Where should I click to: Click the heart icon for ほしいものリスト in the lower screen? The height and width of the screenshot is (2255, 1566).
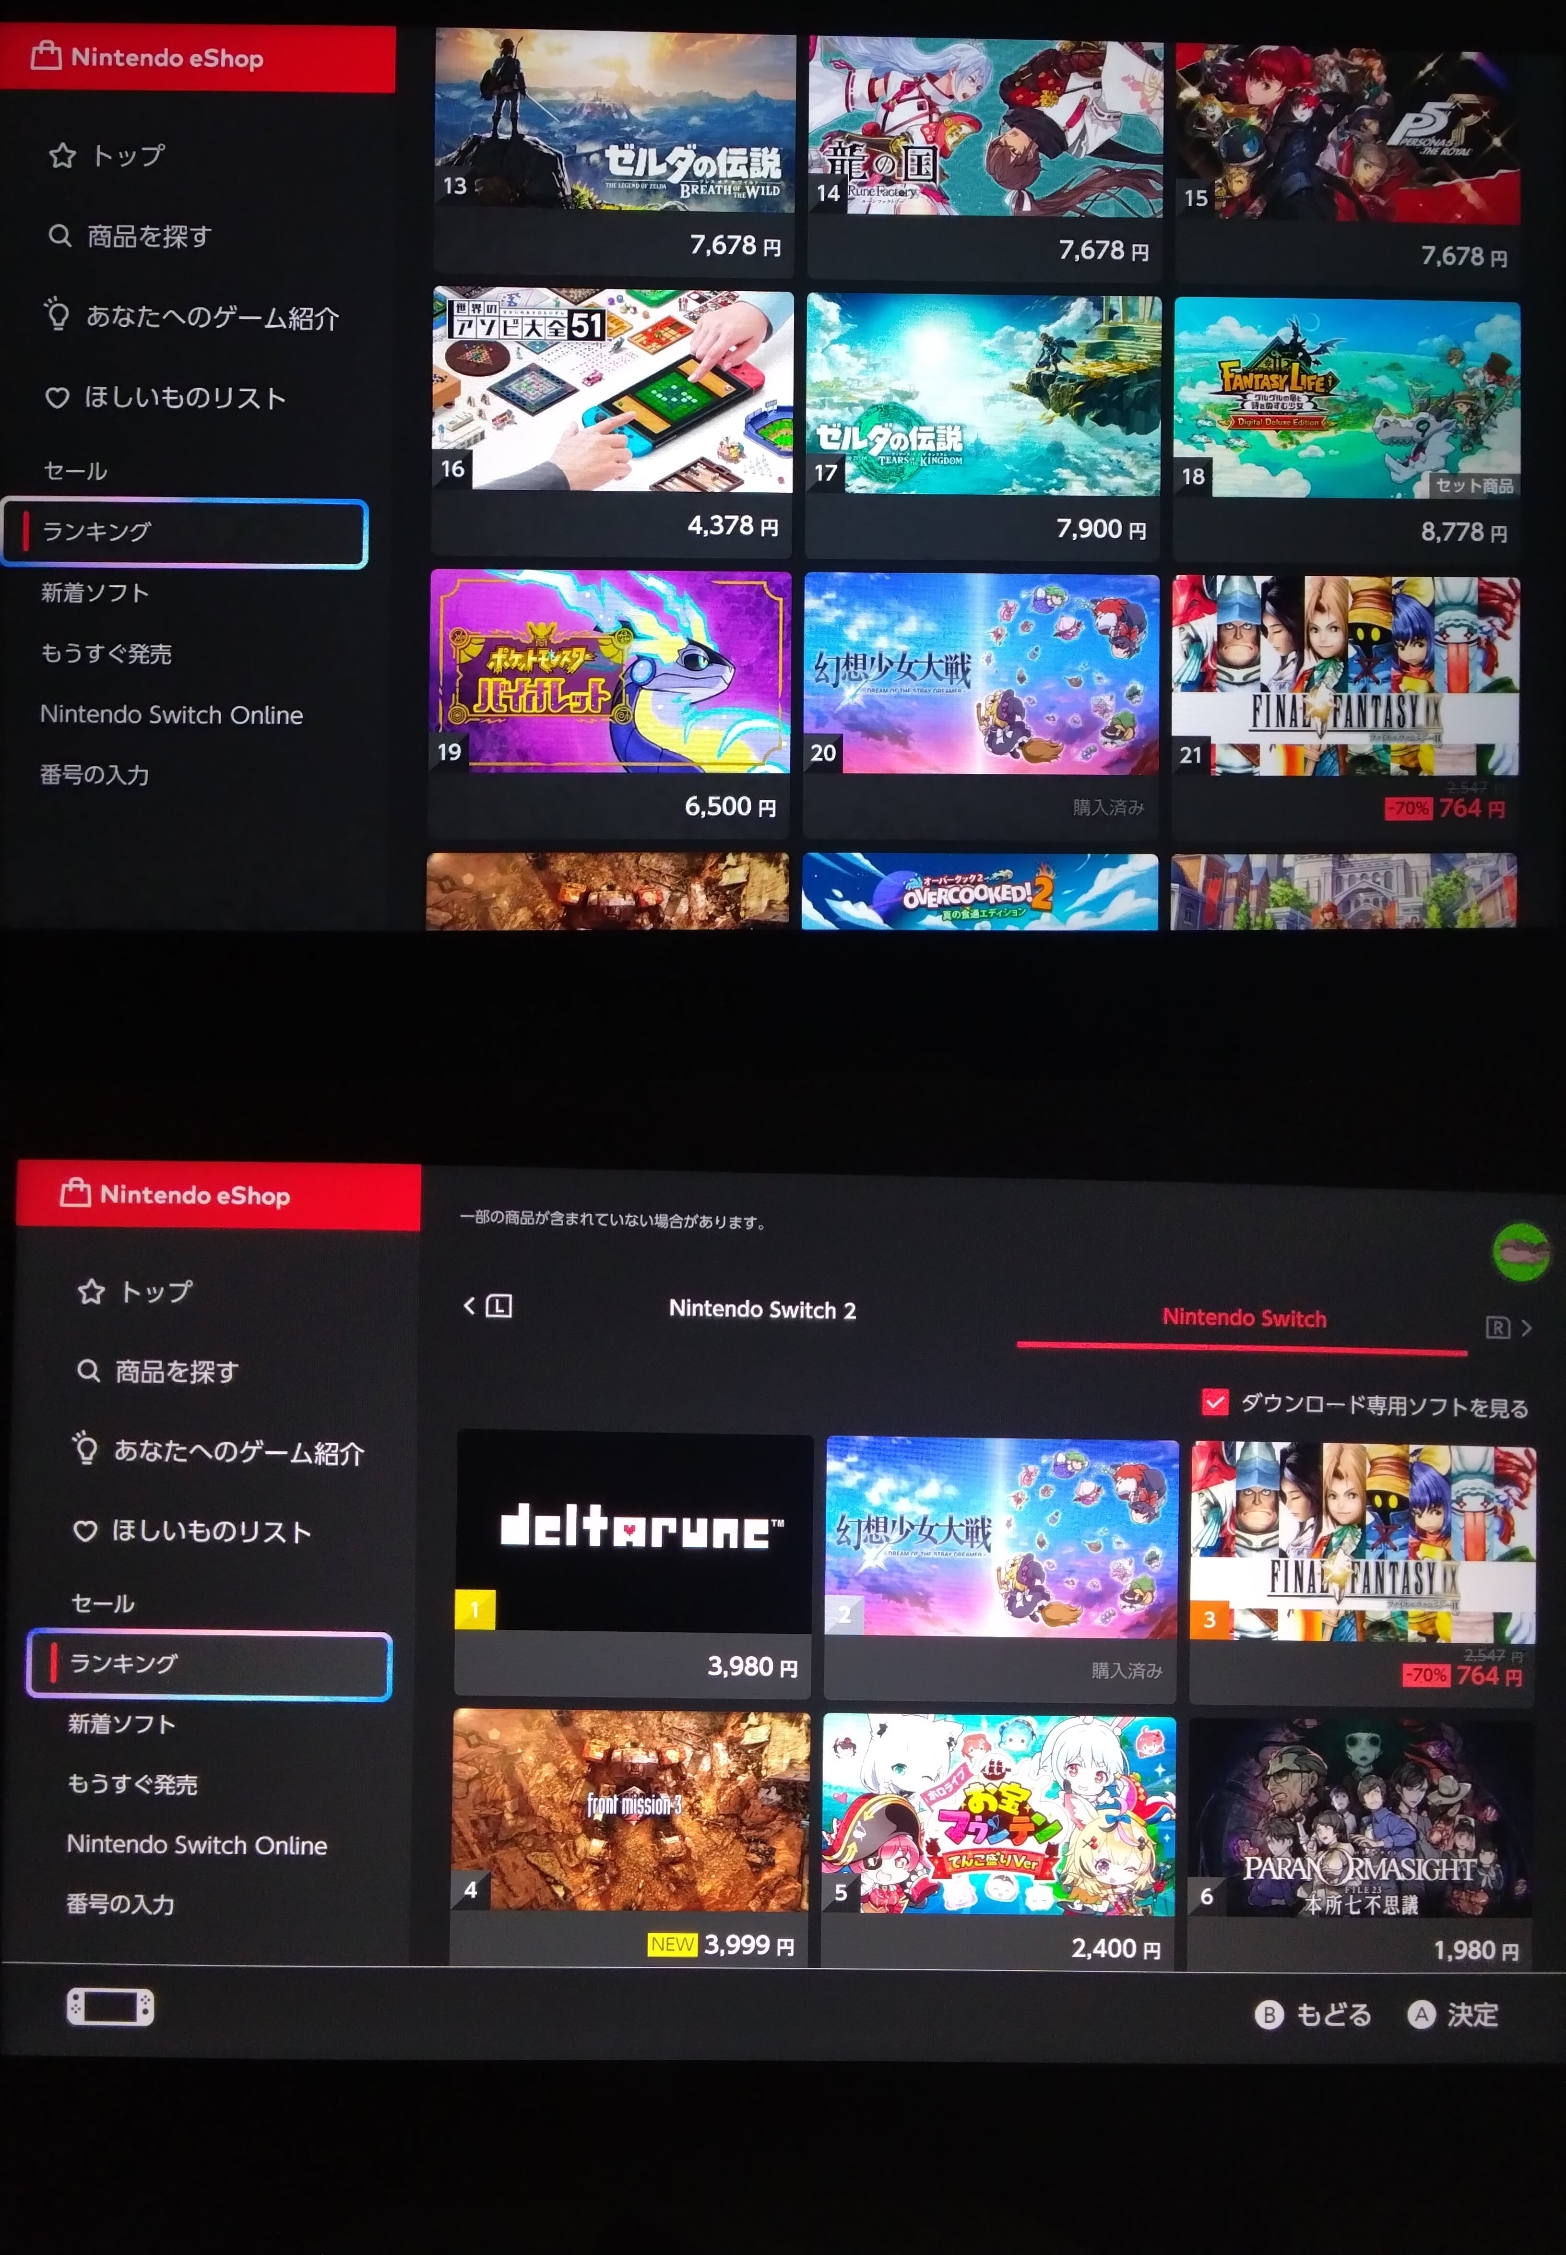(85, 1531)
